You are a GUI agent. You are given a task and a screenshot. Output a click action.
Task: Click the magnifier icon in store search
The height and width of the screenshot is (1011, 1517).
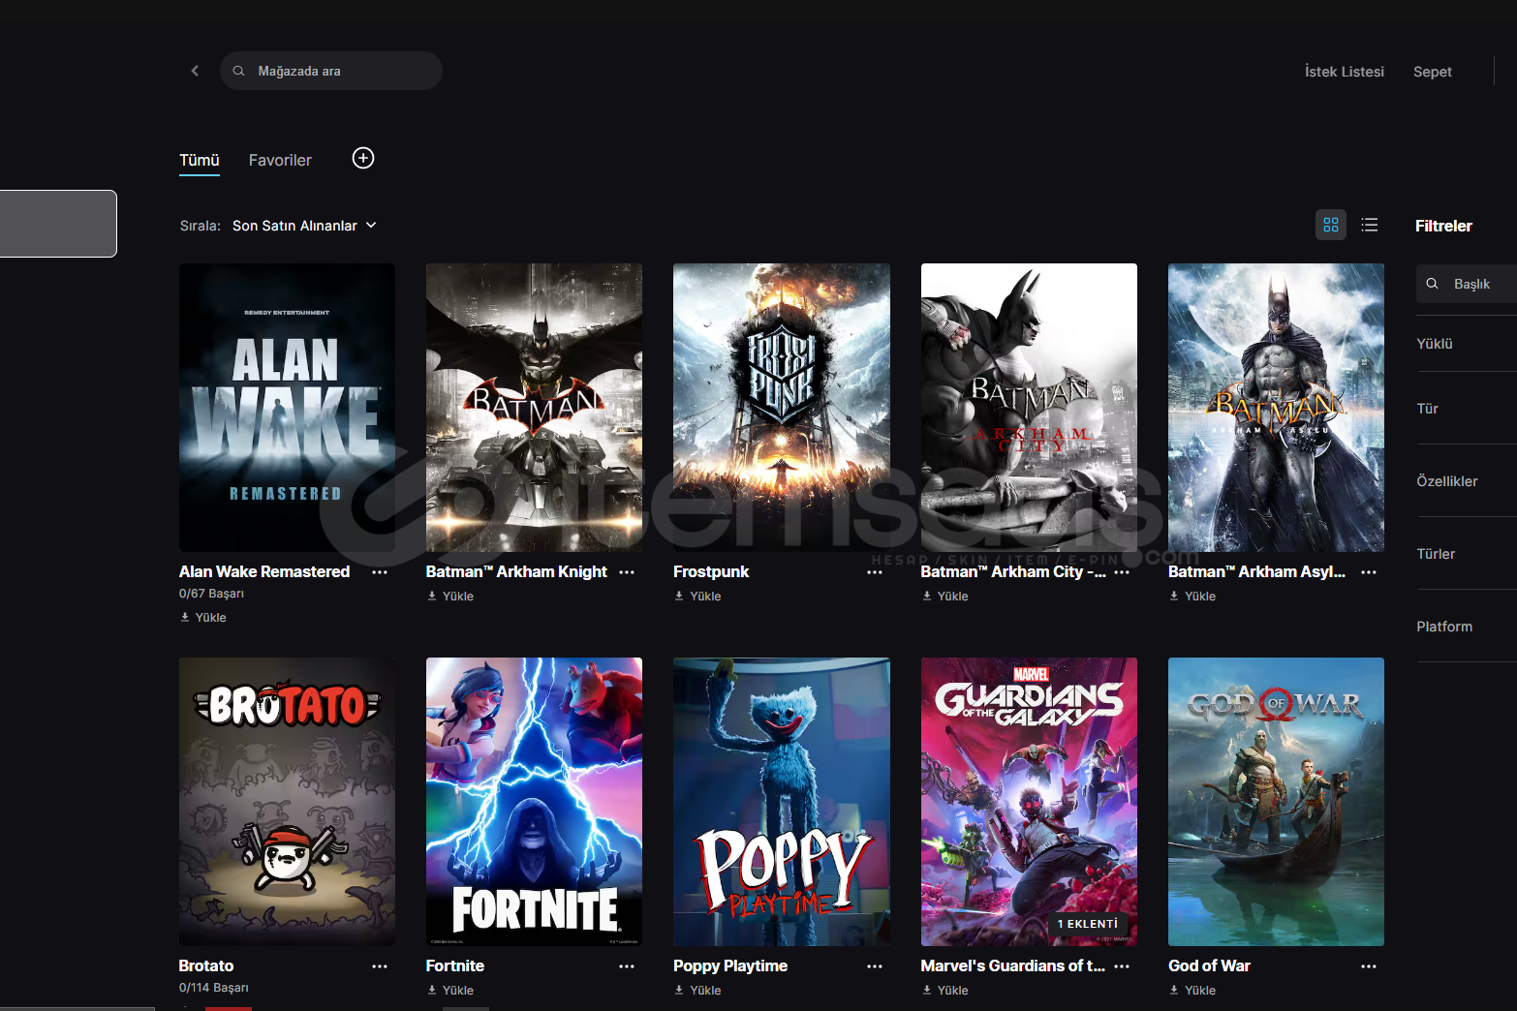(238, 71)
